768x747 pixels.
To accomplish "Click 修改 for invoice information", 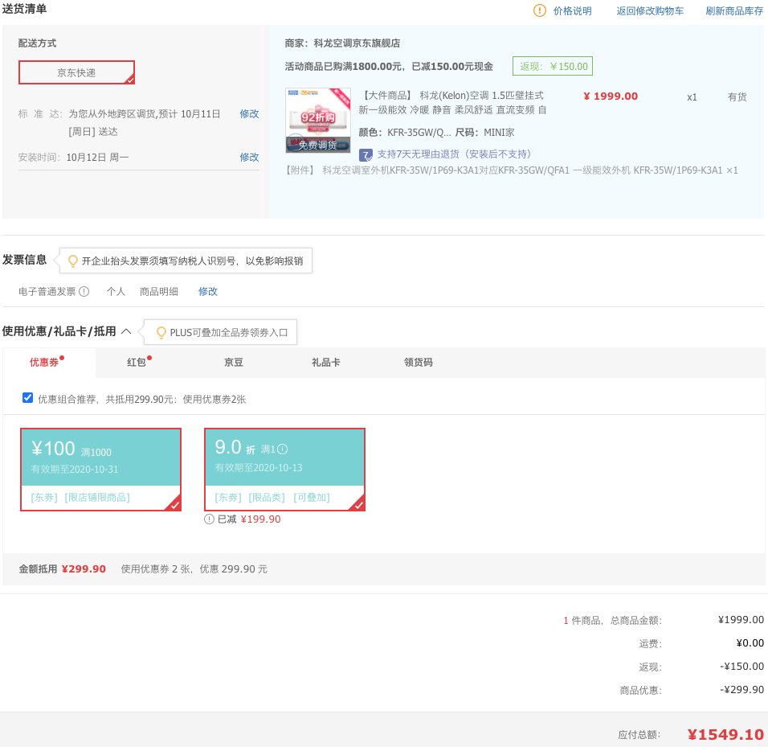I will tap(208, 292).
